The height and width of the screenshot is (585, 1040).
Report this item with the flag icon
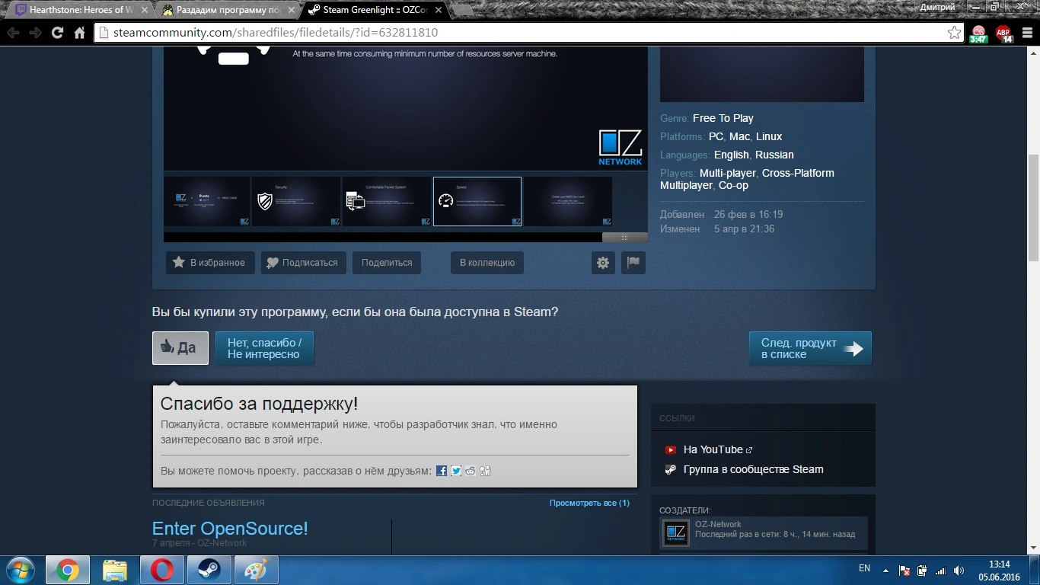pos(633,263)
